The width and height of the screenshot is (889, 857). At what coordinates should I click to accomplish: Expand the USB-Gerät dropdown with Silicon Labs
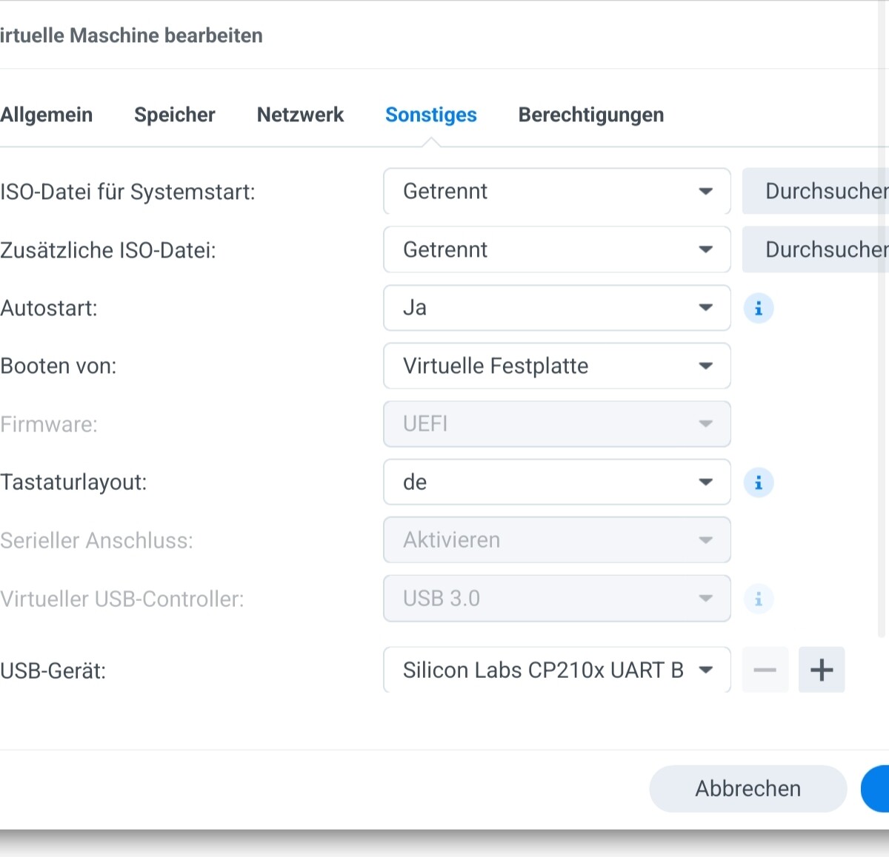tap(557, 670)
